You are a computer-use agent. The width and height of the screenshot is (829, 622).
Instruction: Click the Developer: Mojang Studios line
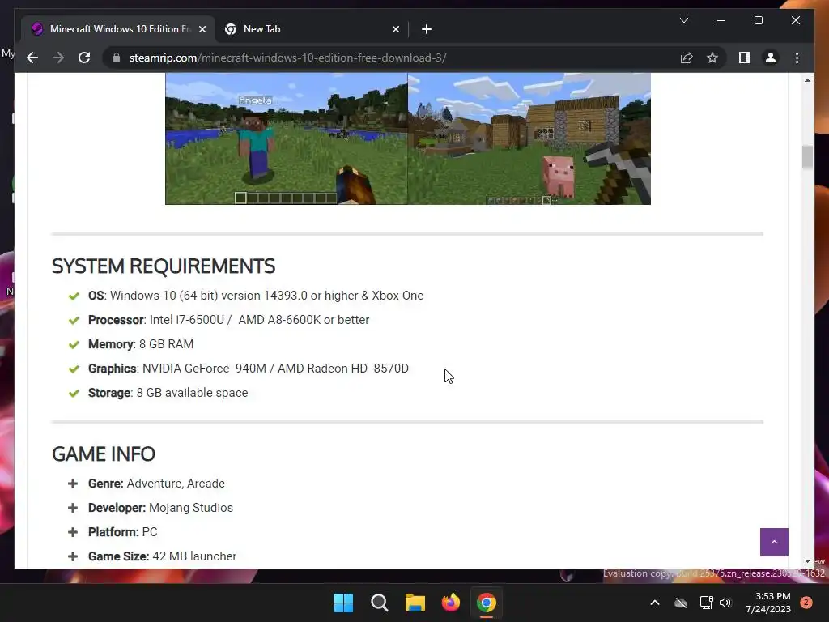click(161, 508)
